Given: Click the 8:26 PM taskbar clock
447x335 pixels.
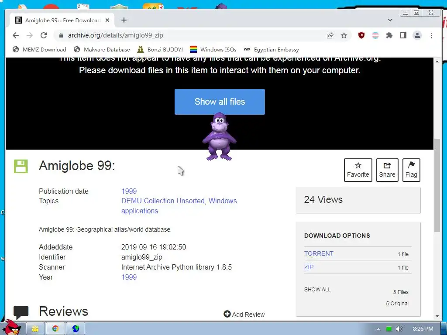Looking at the screenshot, I should (x=423, y=329).
